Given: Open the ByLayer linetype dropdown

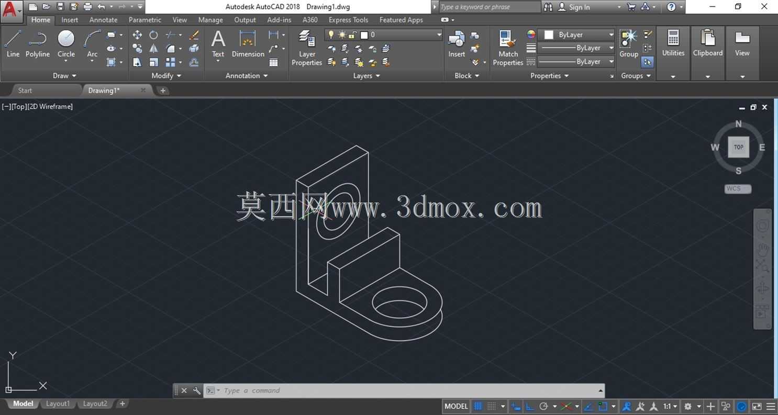Looking at the screenshot, I should click(576, 61).
